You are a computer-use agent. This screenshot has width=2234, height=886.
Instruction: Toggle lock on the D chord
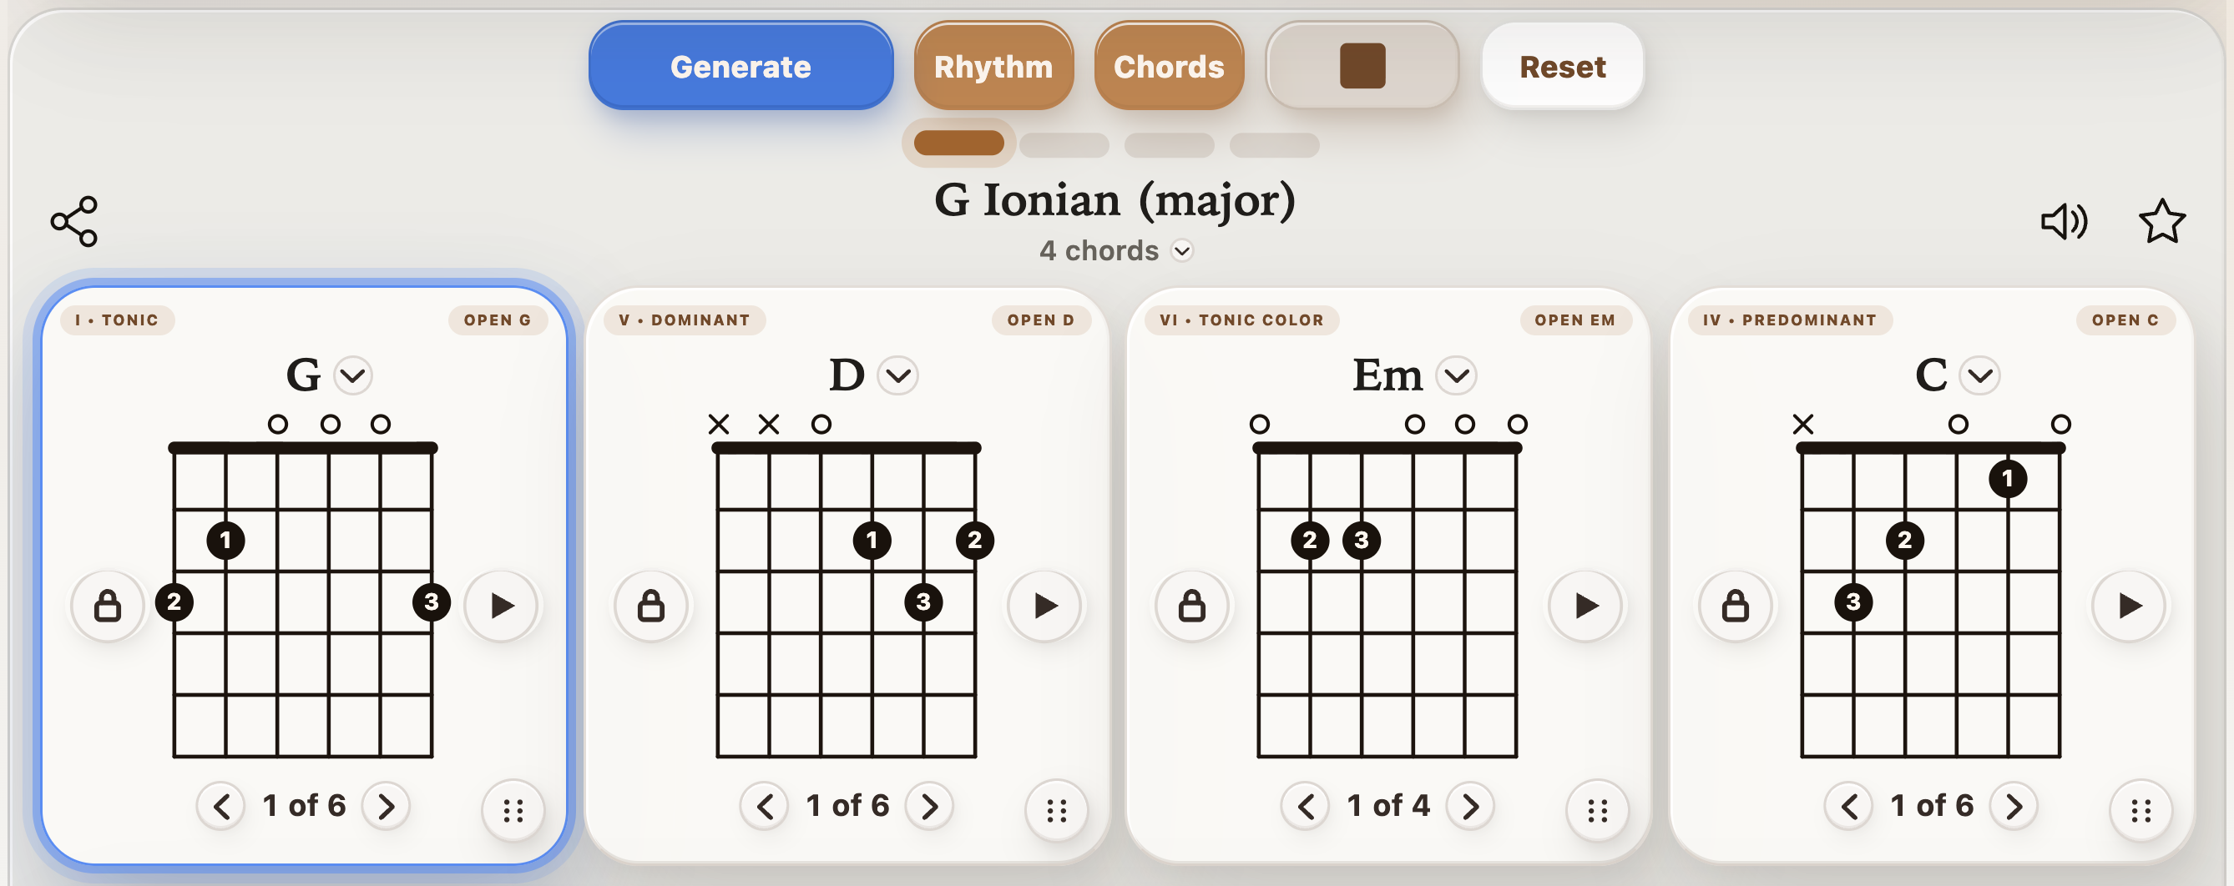coord(650,605)
